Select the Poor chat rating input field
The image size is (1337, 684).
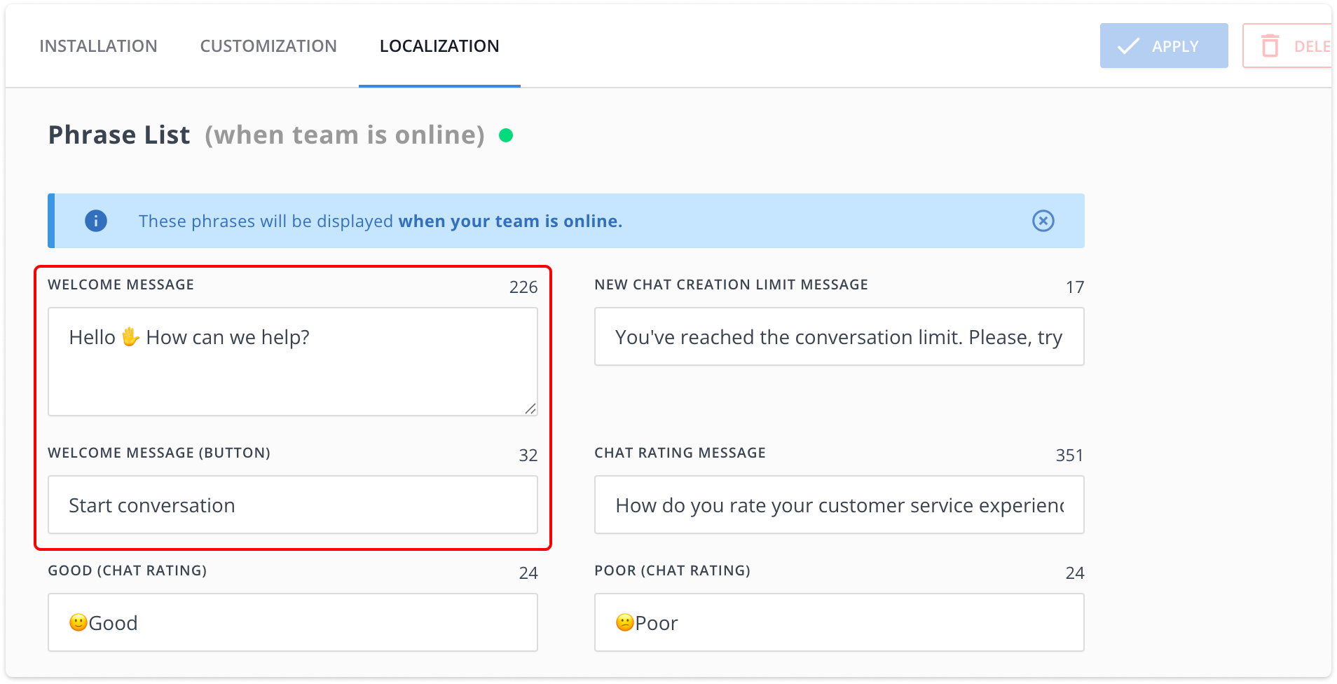pyautogui.click(x=838, y=622)
